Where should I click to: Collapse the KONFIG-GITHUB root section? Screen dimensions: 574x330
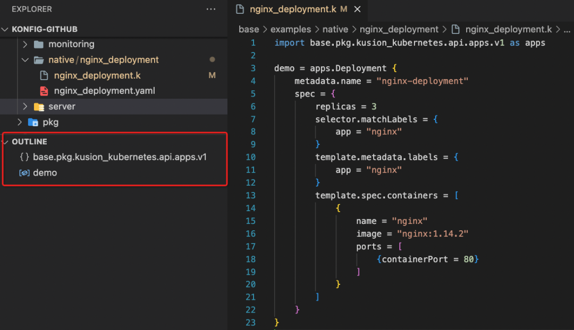5,29
